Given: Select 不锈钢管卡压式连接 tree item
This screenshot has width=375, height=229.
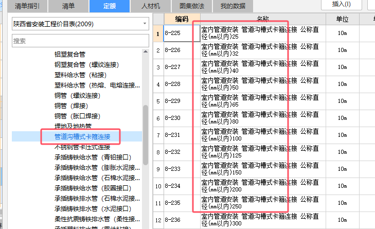Looking at the screenshot, I should pos(82,147).
